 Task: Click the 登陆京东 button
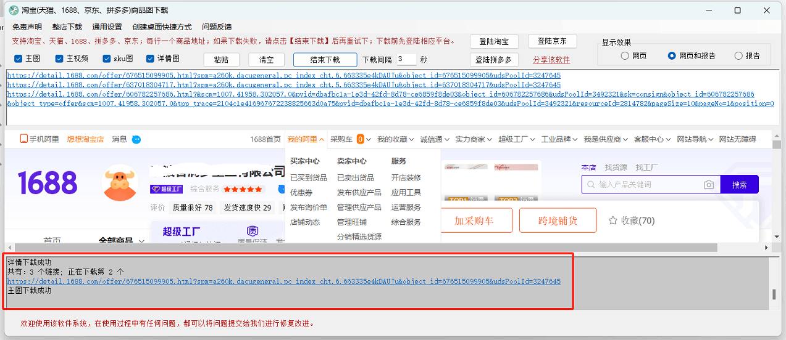pos(552,41)
